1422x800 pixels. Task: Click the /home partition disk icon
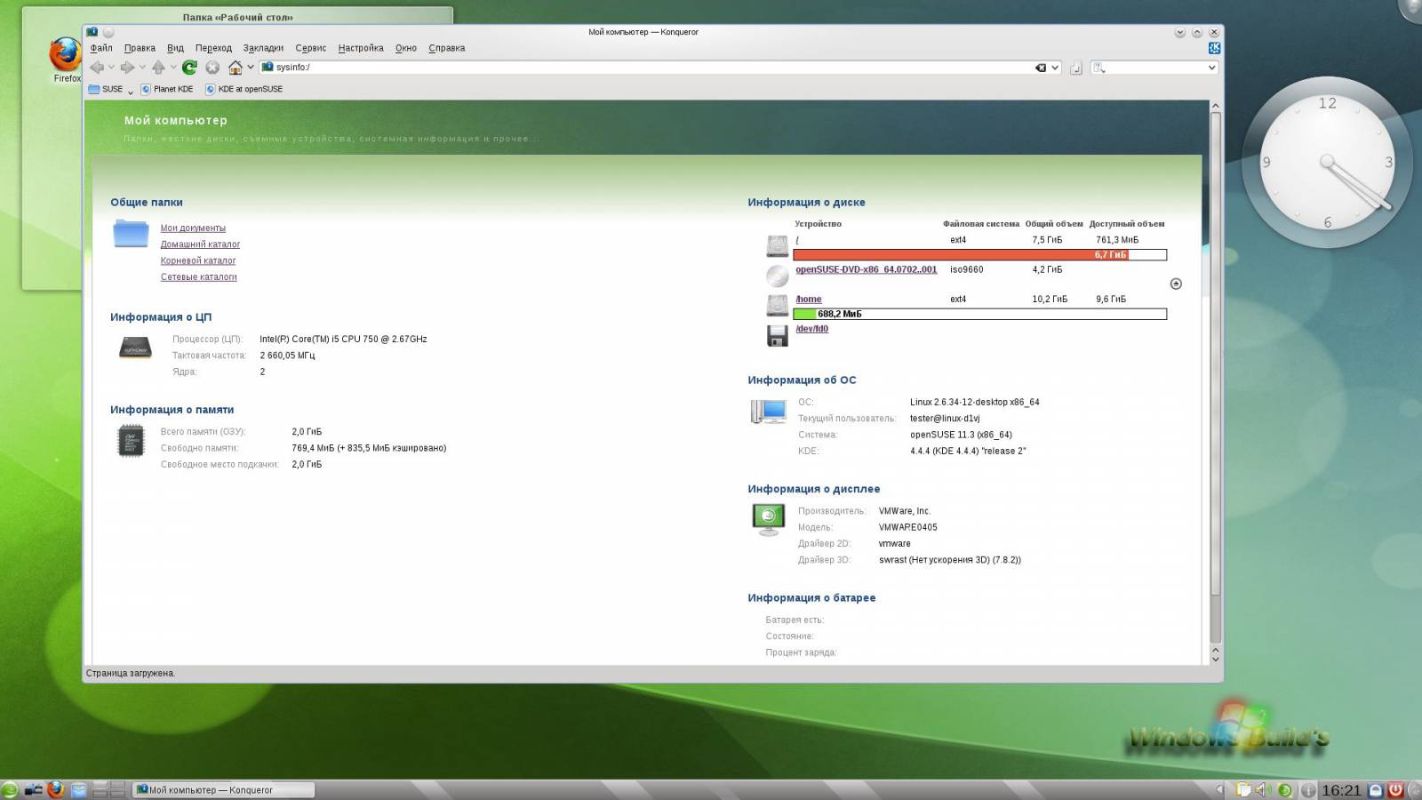(x=778, y=305)
